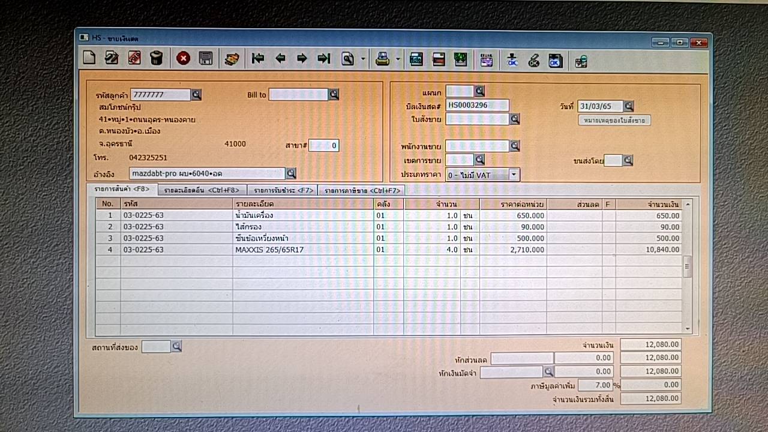This screenshot has width=768, height=432.
Task: Open the เขตการขาย sales area lookup
Action: [479, 160]
